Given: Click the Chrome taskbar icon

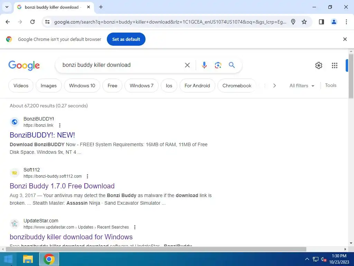Looking at the screenshot, I should (x=49, y=259).
